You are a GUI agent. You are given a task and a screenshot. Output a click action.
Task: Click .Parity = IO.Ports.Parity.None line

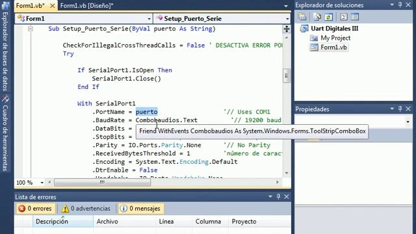point(146,145)
